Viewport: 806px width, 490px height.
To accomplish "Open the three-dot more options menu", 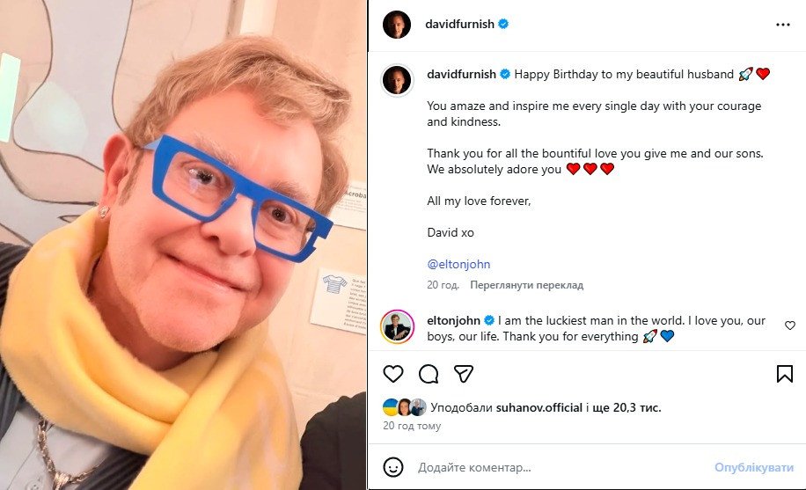I will pos(783,25).
